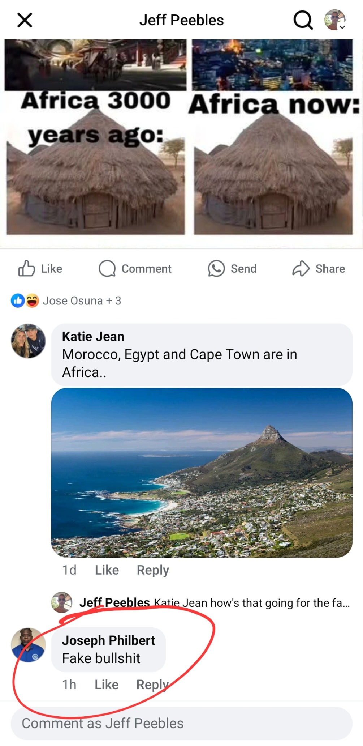This screenshot has width=363, height=746.
Task: Tap the Share arrow icon
Action: 301,269
